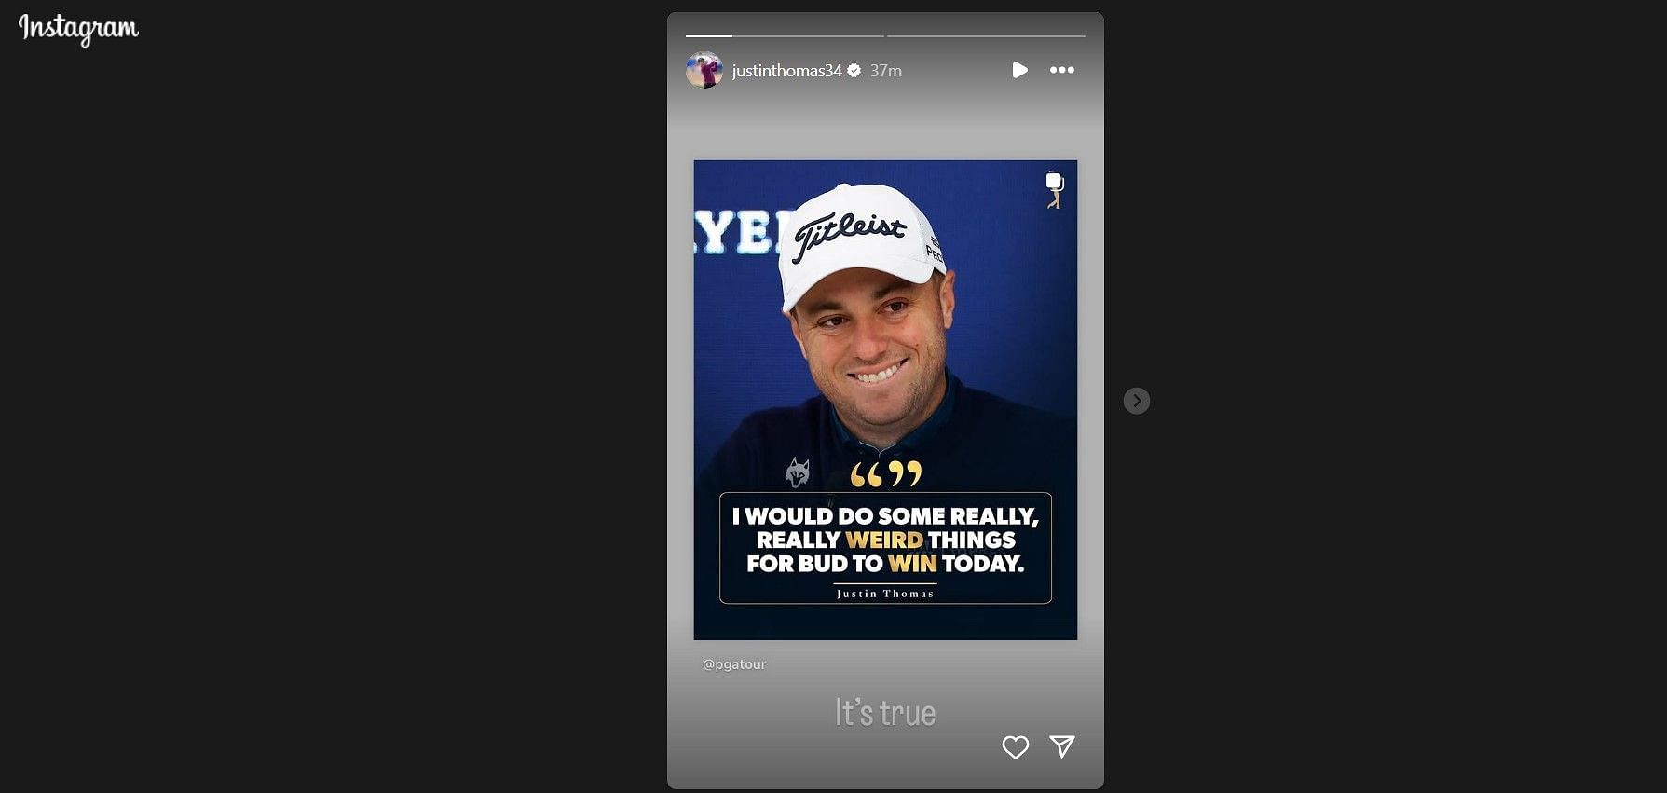
Task: Resume the story with the play button
Action: pos(1019,70)
